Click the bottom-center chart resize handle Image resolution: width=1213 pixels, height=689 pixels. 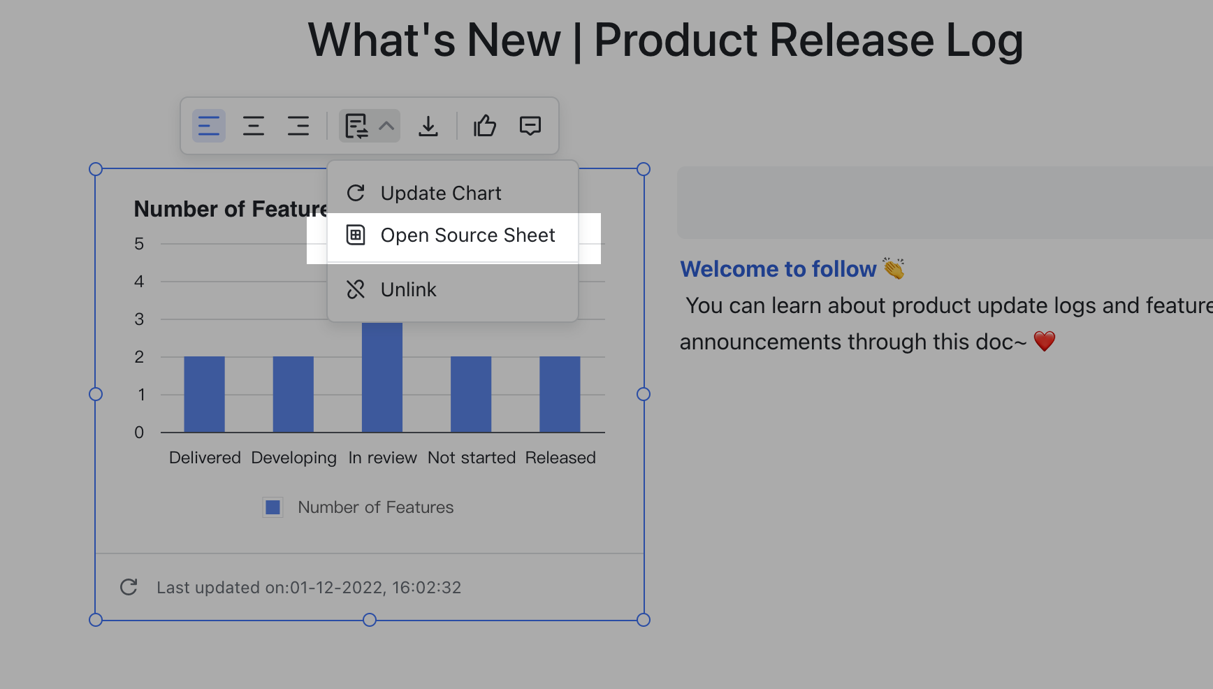pyautogui.click(x=370, y=619)
